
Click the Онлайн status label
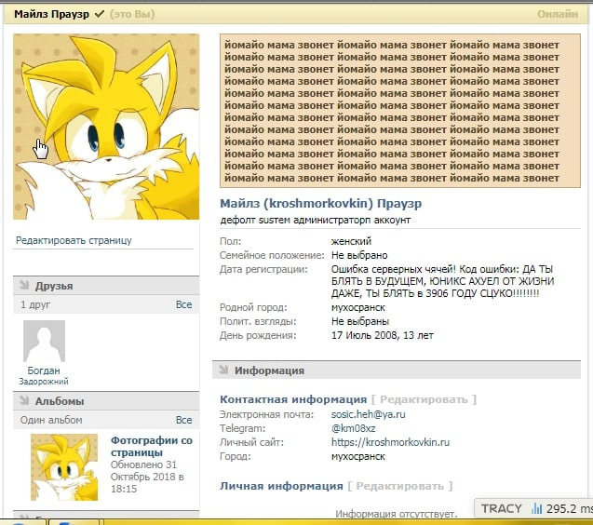coord(558,14)
